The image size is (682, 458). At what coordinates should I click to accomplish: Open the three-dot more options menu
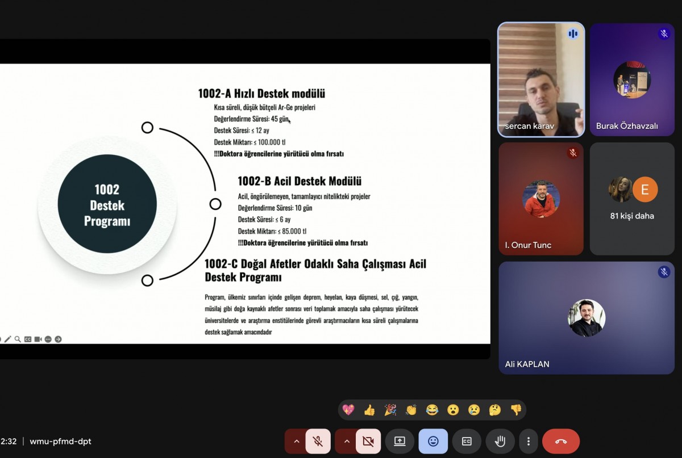[529, 441]
